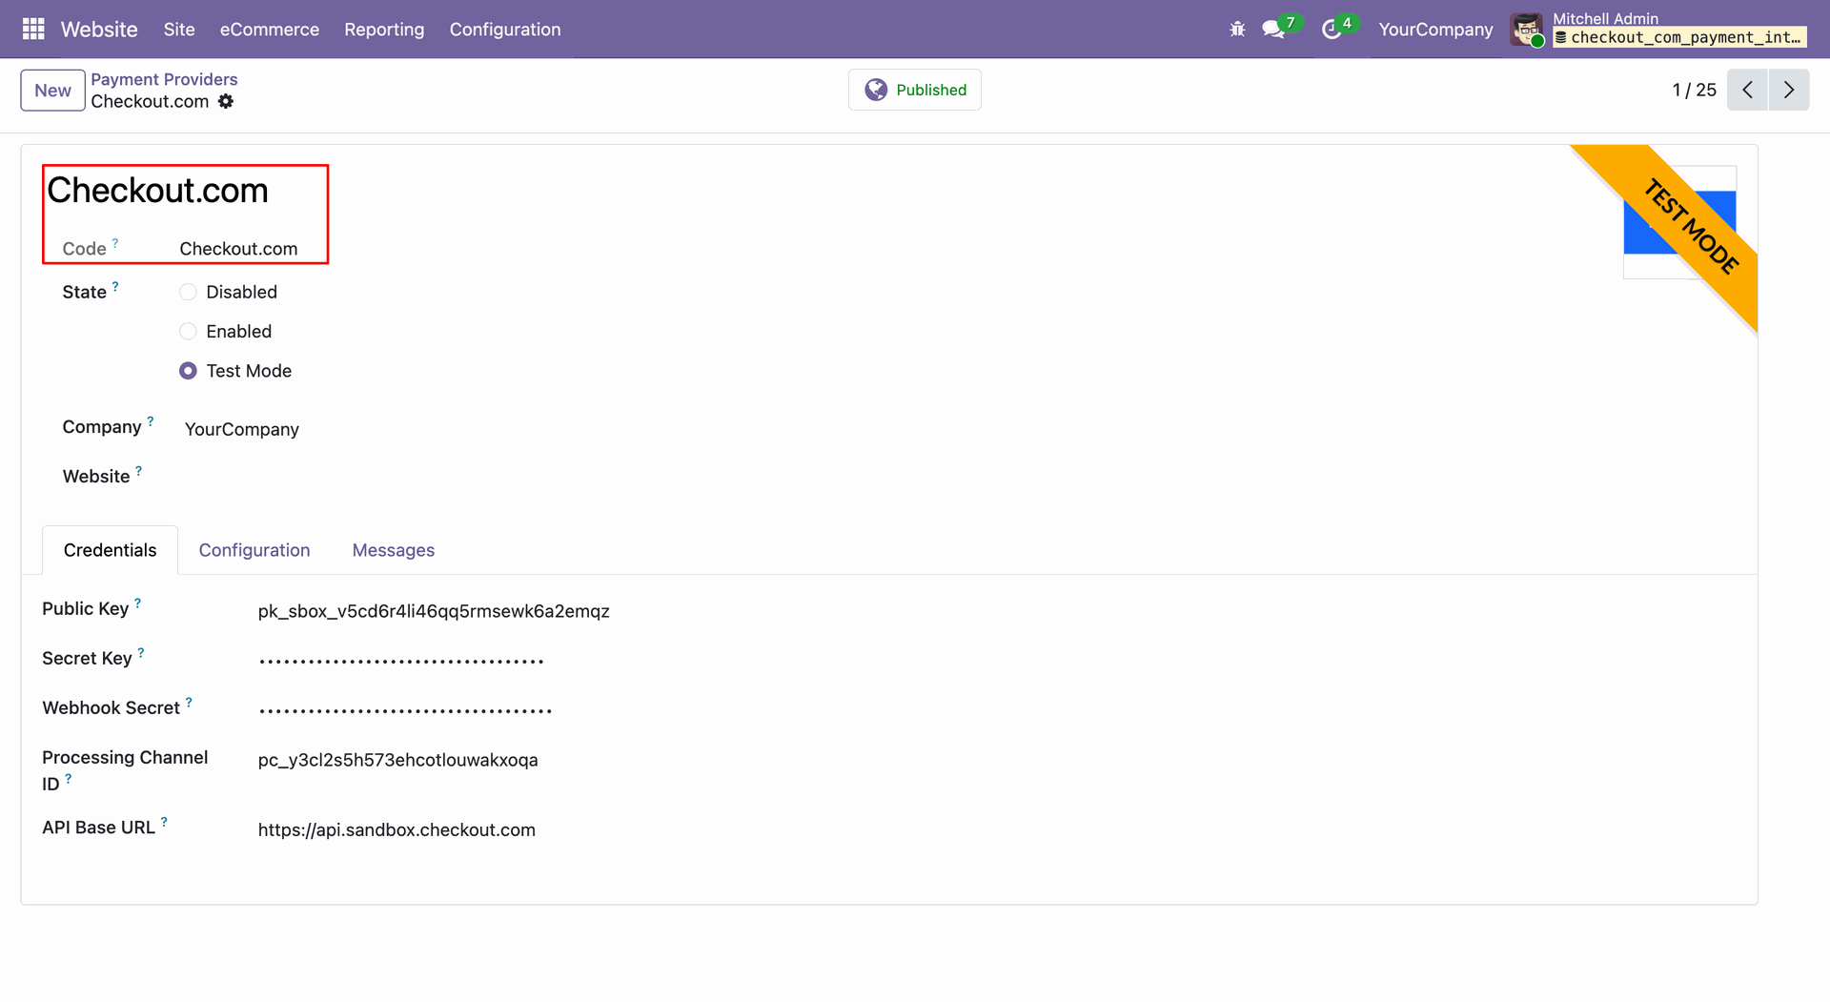This screenshot has width=1830, height=1002.
Task: Open the YourCompany switcher in navbar
Action: coord(1435,30)
